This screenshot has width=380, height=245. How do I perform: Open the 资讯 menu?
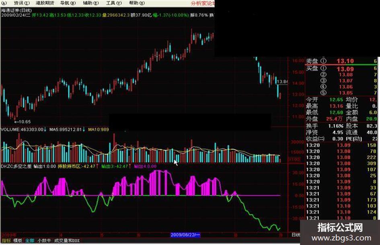[22, 3]
